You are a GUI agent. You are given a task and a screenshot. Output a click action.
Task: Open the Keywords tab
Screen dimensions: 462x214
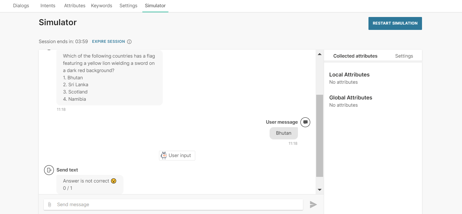tap(101, 6)
